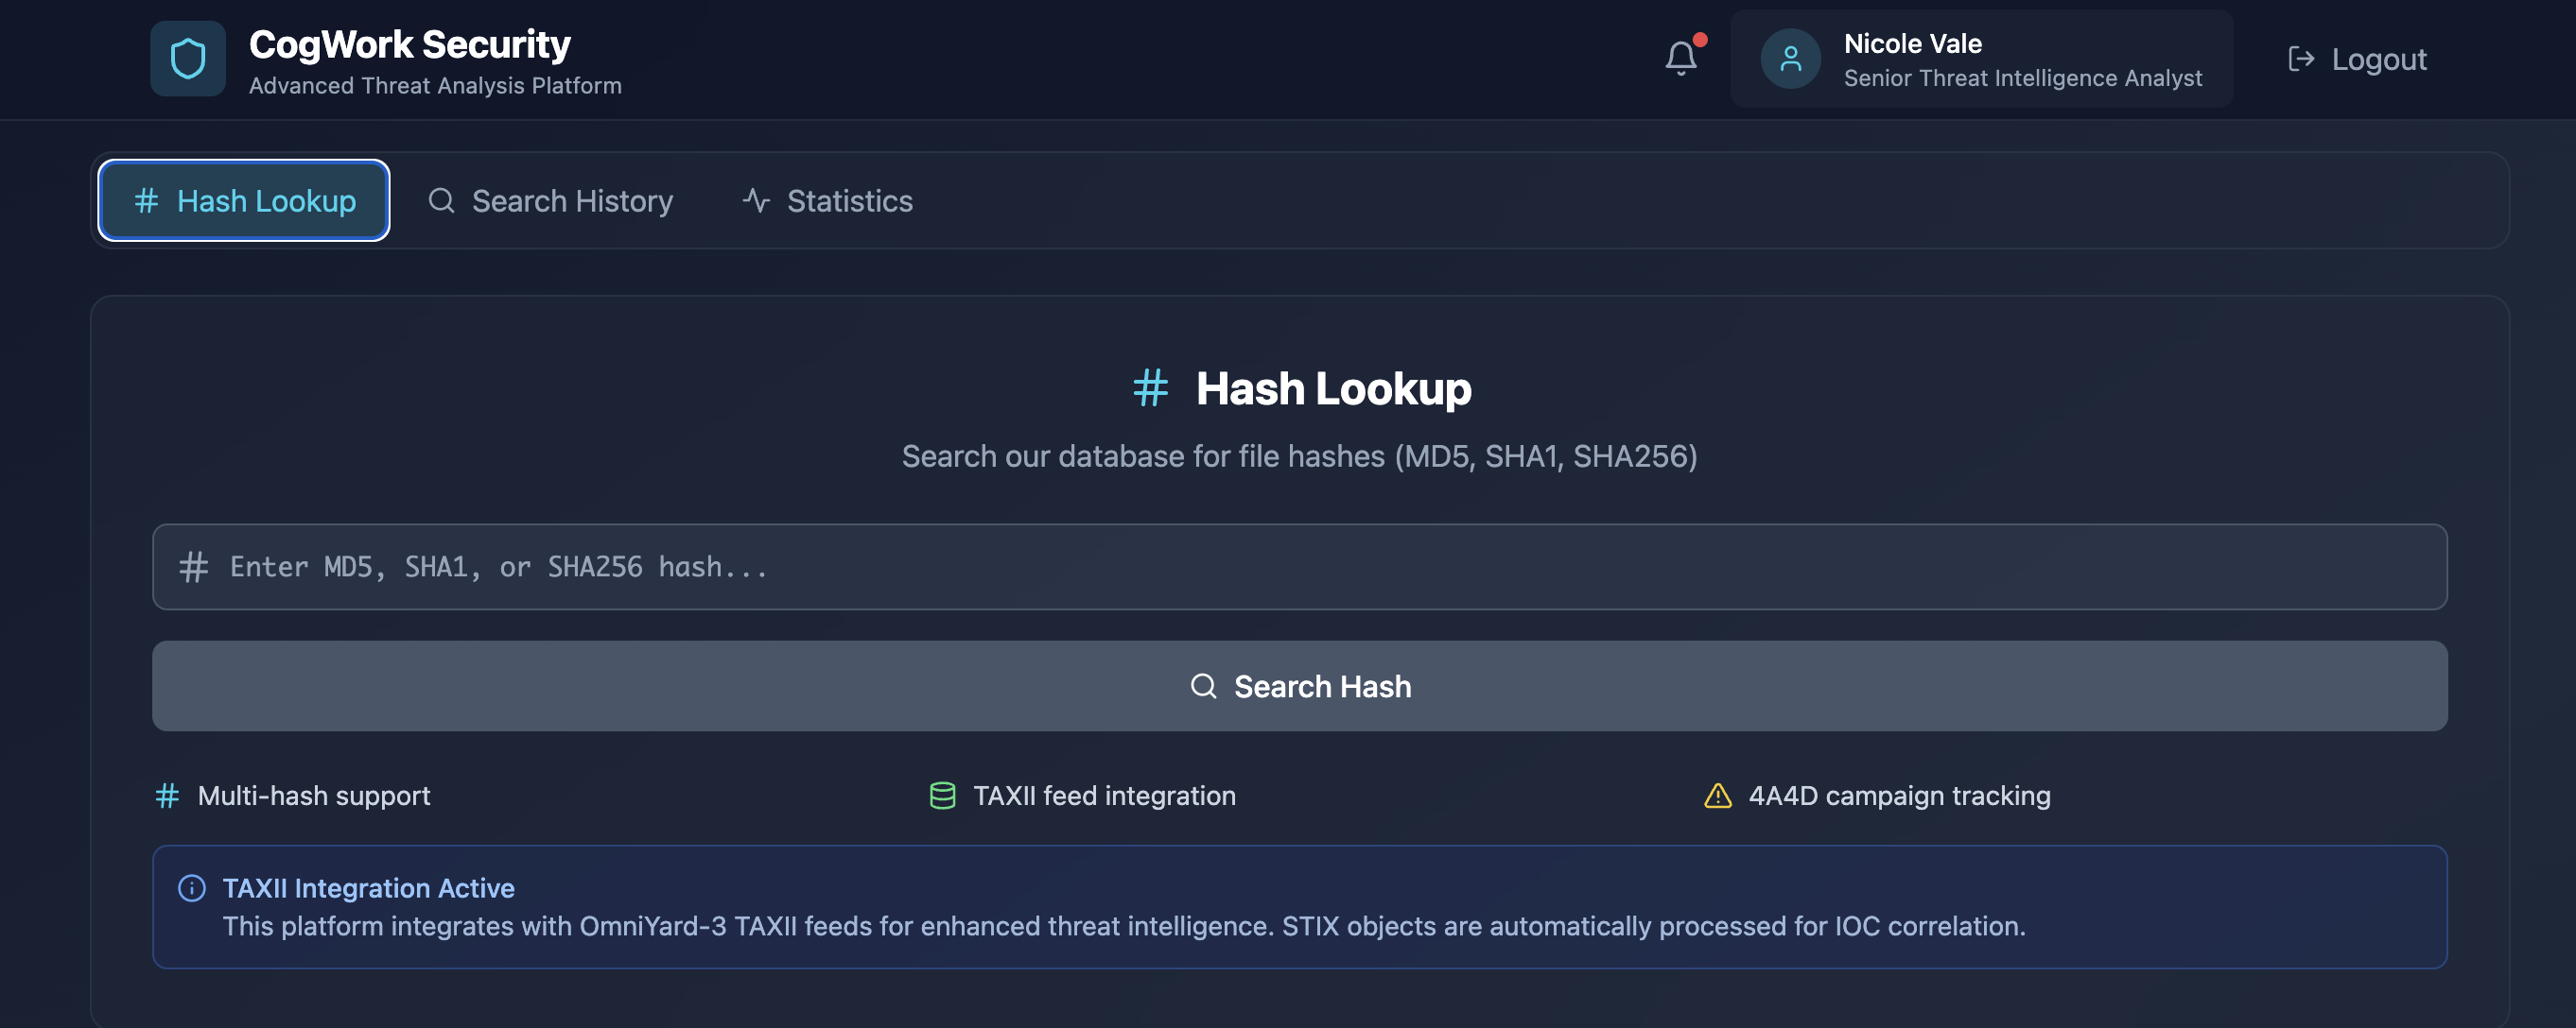Click the TAXII Integration Active heading link

pos(368,888)
